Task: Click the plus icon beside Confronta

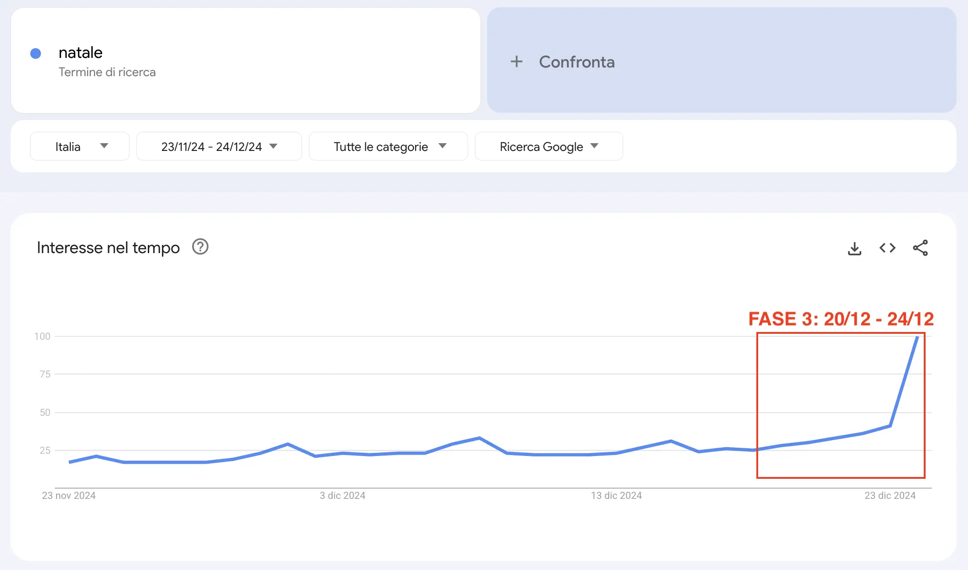Action: pyautogui.click(x=516, y=62)
